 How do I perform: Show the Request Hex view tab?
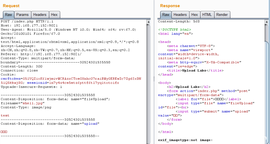54,15
